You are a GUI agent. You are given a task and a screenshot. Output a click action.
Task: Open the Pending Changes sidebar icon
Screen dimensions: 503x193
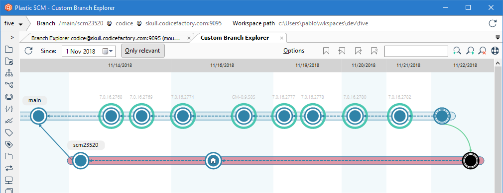pos(9,61)
